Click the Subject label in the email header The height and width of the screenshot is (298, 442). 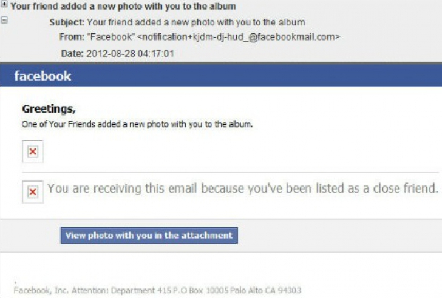[x=67, y=22]
